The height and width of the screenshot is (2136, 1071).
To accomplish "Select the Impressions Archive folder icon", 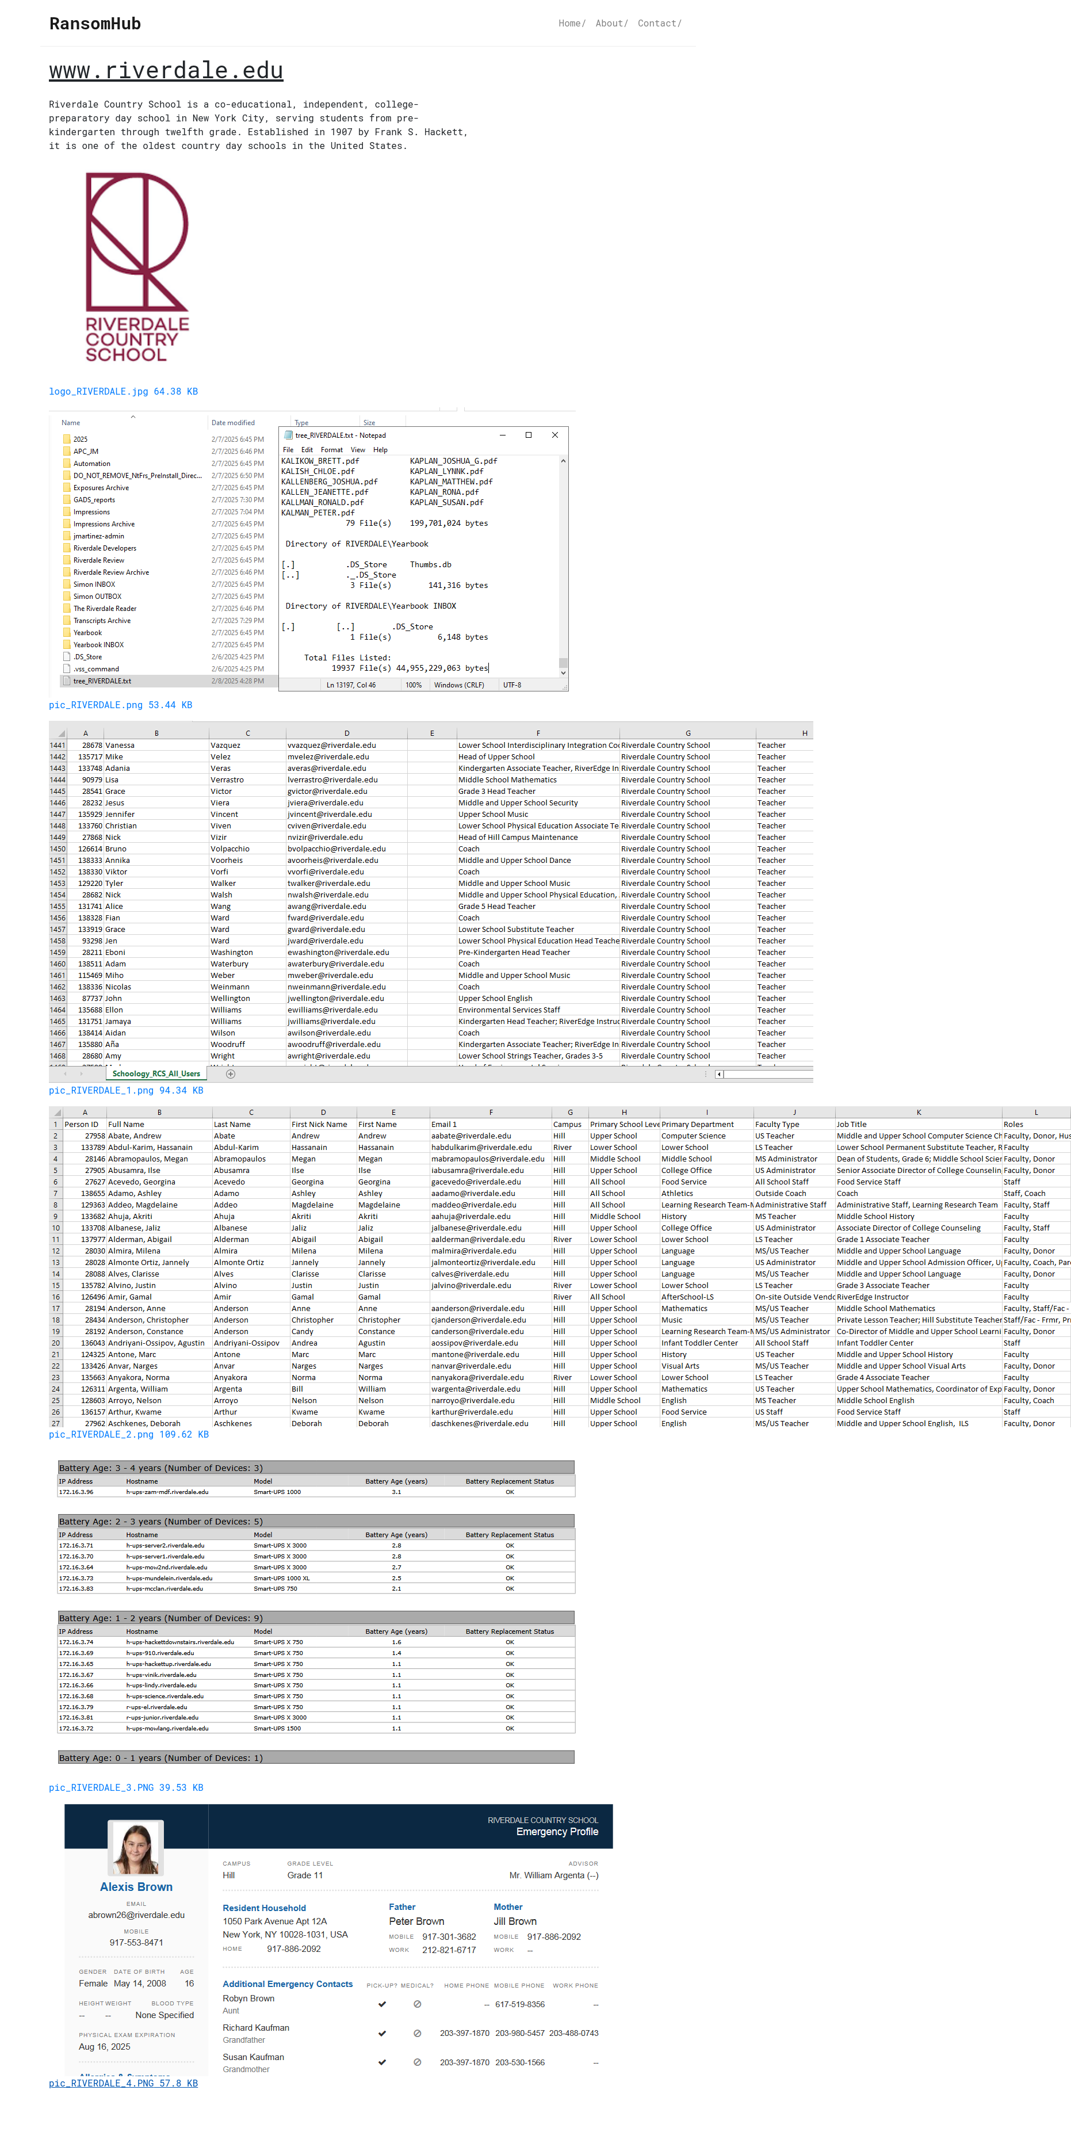I will [x=66, y=524].
